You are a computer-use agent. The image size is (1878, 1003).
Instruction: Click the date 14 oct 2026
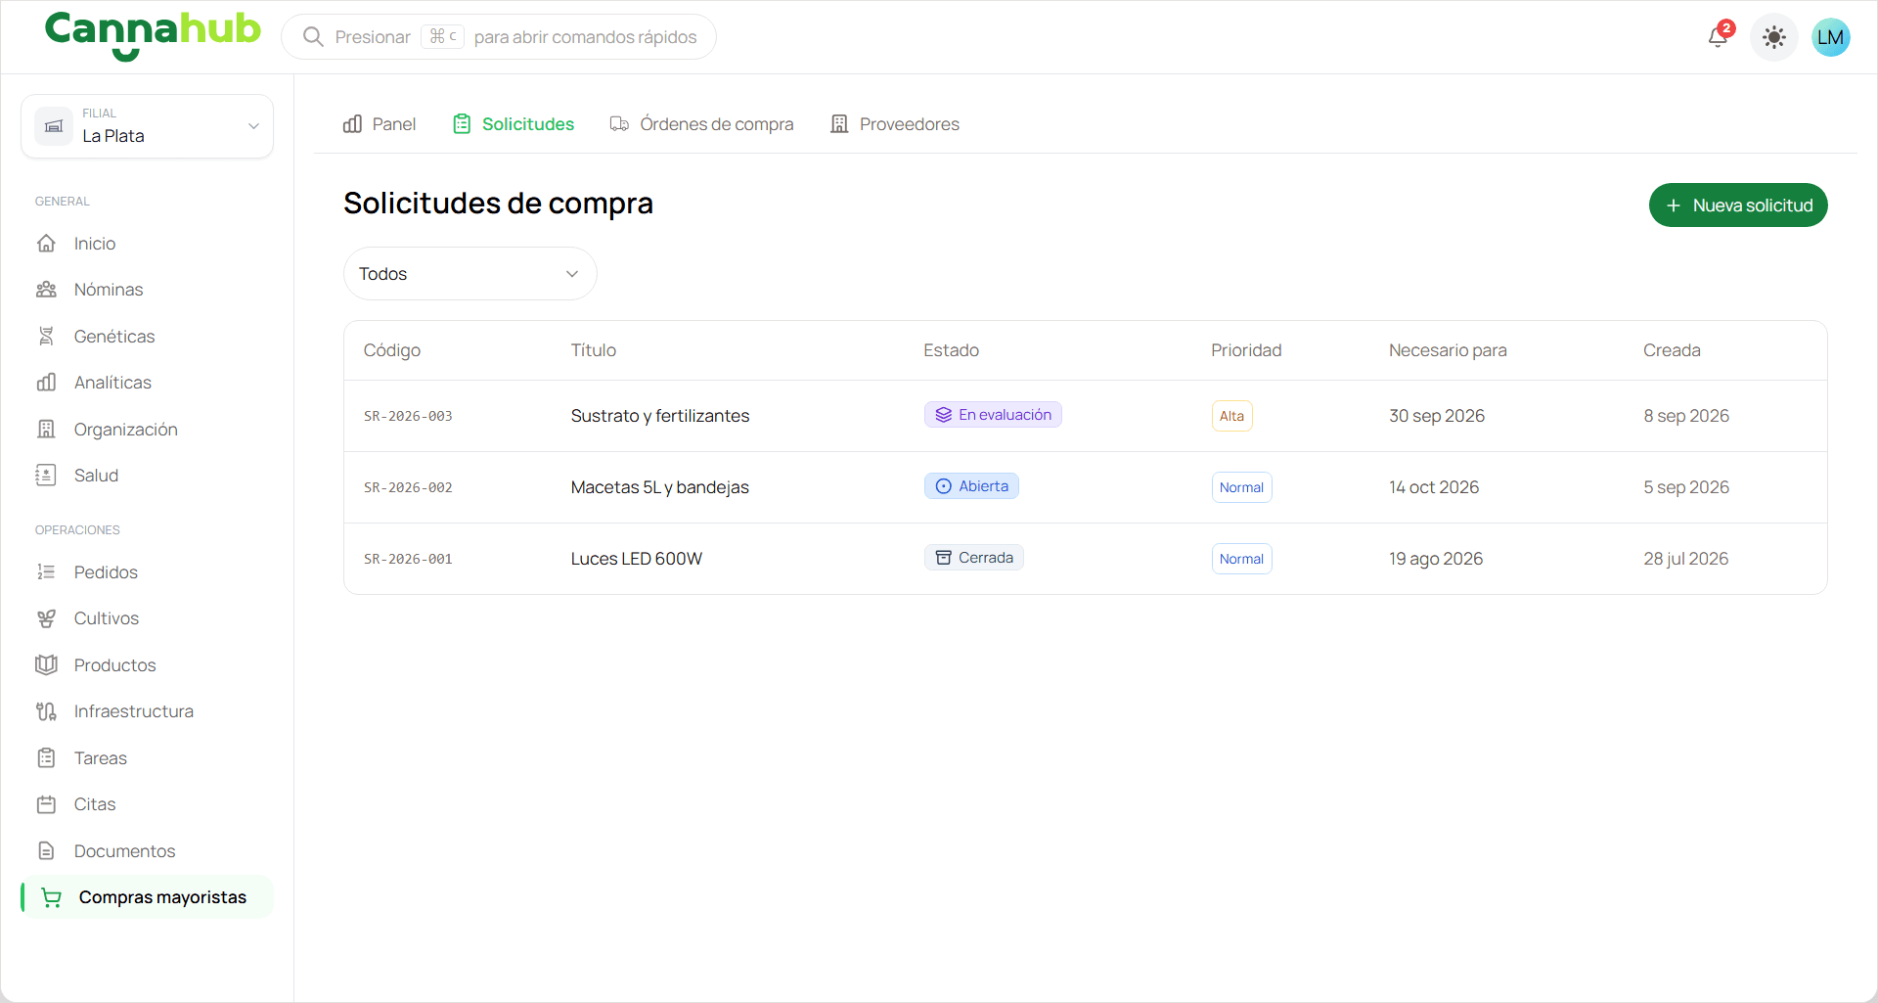[x=1434, y=487]
